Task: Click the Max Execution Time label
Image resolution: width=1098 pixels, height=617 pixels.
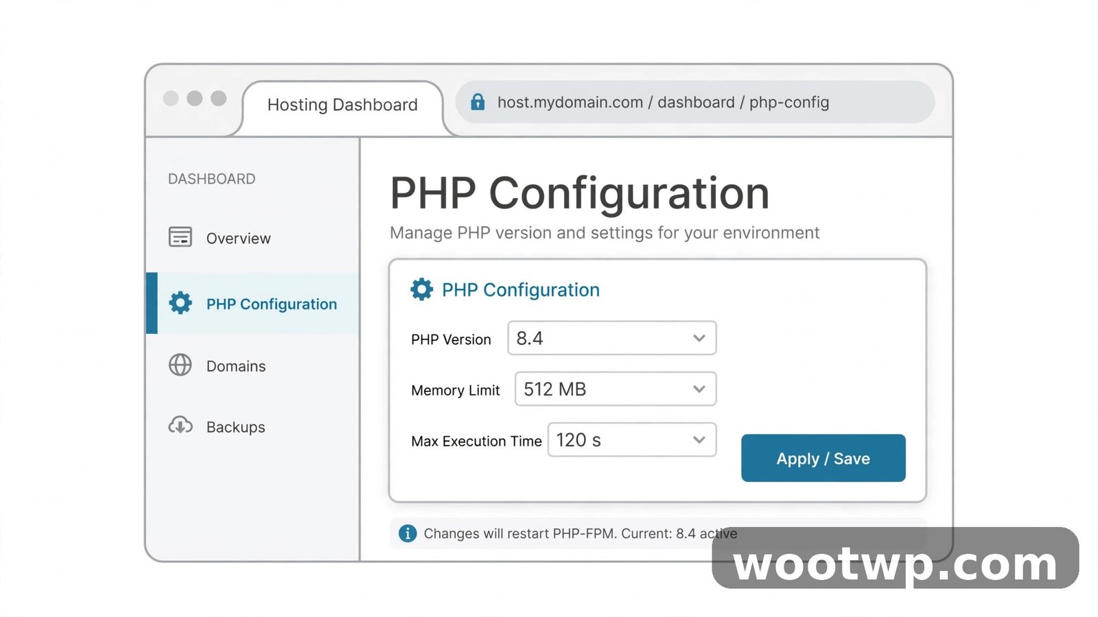Action: (x=476, y=441)
